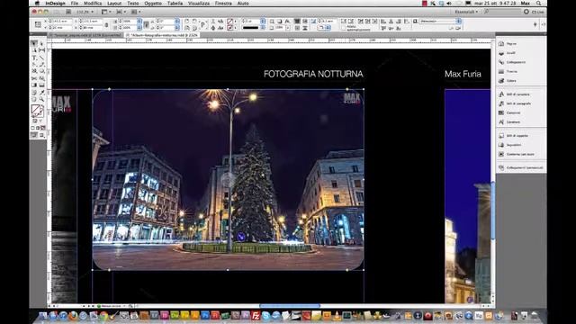The image size is (576, 324).
Task: Open Firefox from the Dock
Action: pyautogui.click(x=73, y=315)
